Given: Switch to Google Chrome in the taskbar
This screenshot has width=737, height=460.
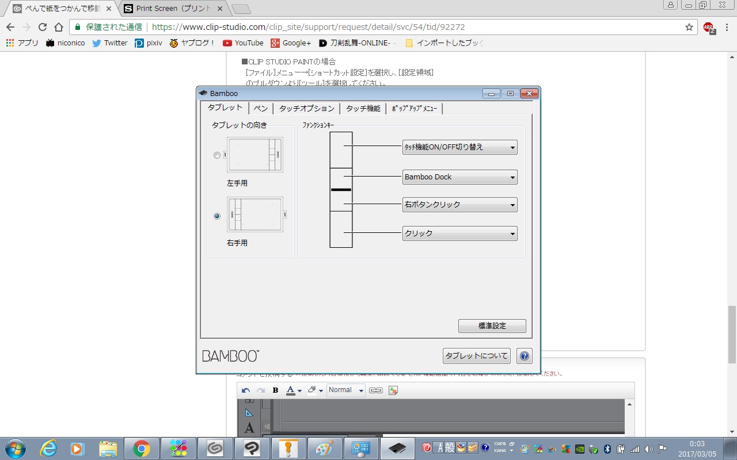Looking at the screenshot, I should point(142,448).
